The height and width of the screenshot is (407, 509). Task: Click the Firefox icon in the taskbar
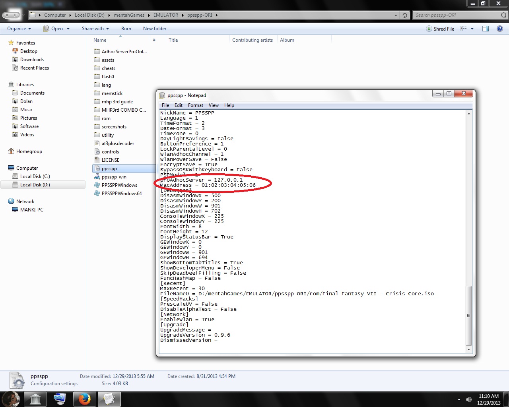pos(84,399)
